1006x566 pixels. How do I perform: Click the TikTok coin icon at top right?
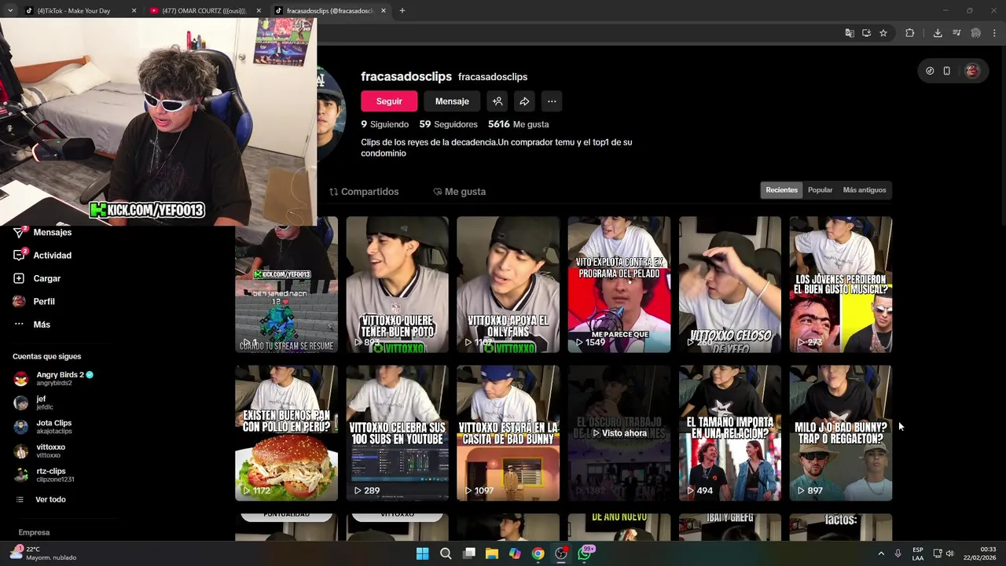coord(930,71)
